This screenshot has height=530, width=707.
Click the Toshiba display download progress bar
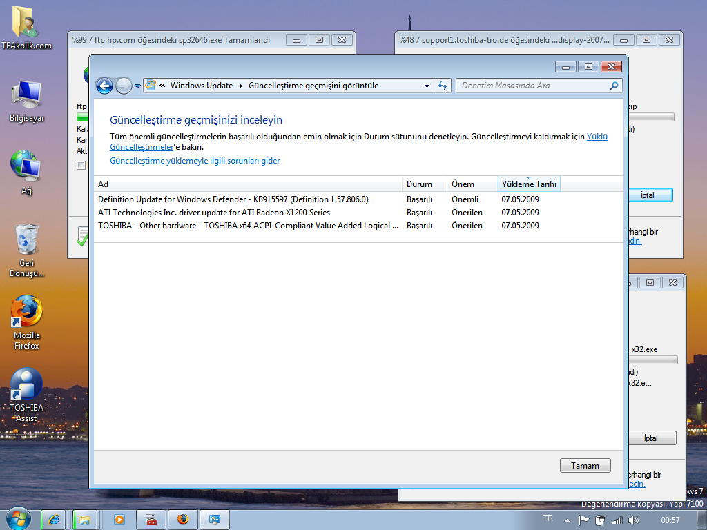651,117
